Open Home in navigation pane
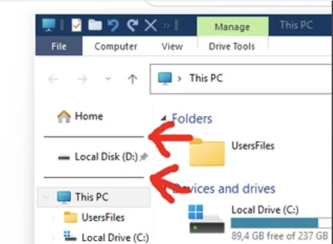The width and height of the screenshot is (333, 244). (89, 116)
